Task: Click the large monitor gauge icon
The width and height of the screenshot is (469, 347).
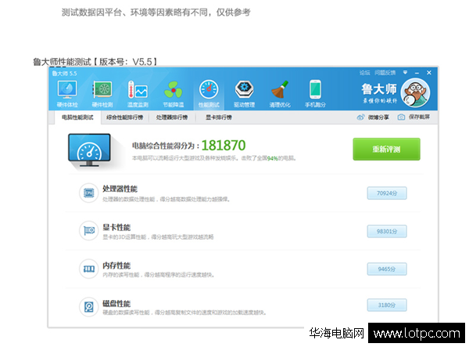Action: (89, 150)
